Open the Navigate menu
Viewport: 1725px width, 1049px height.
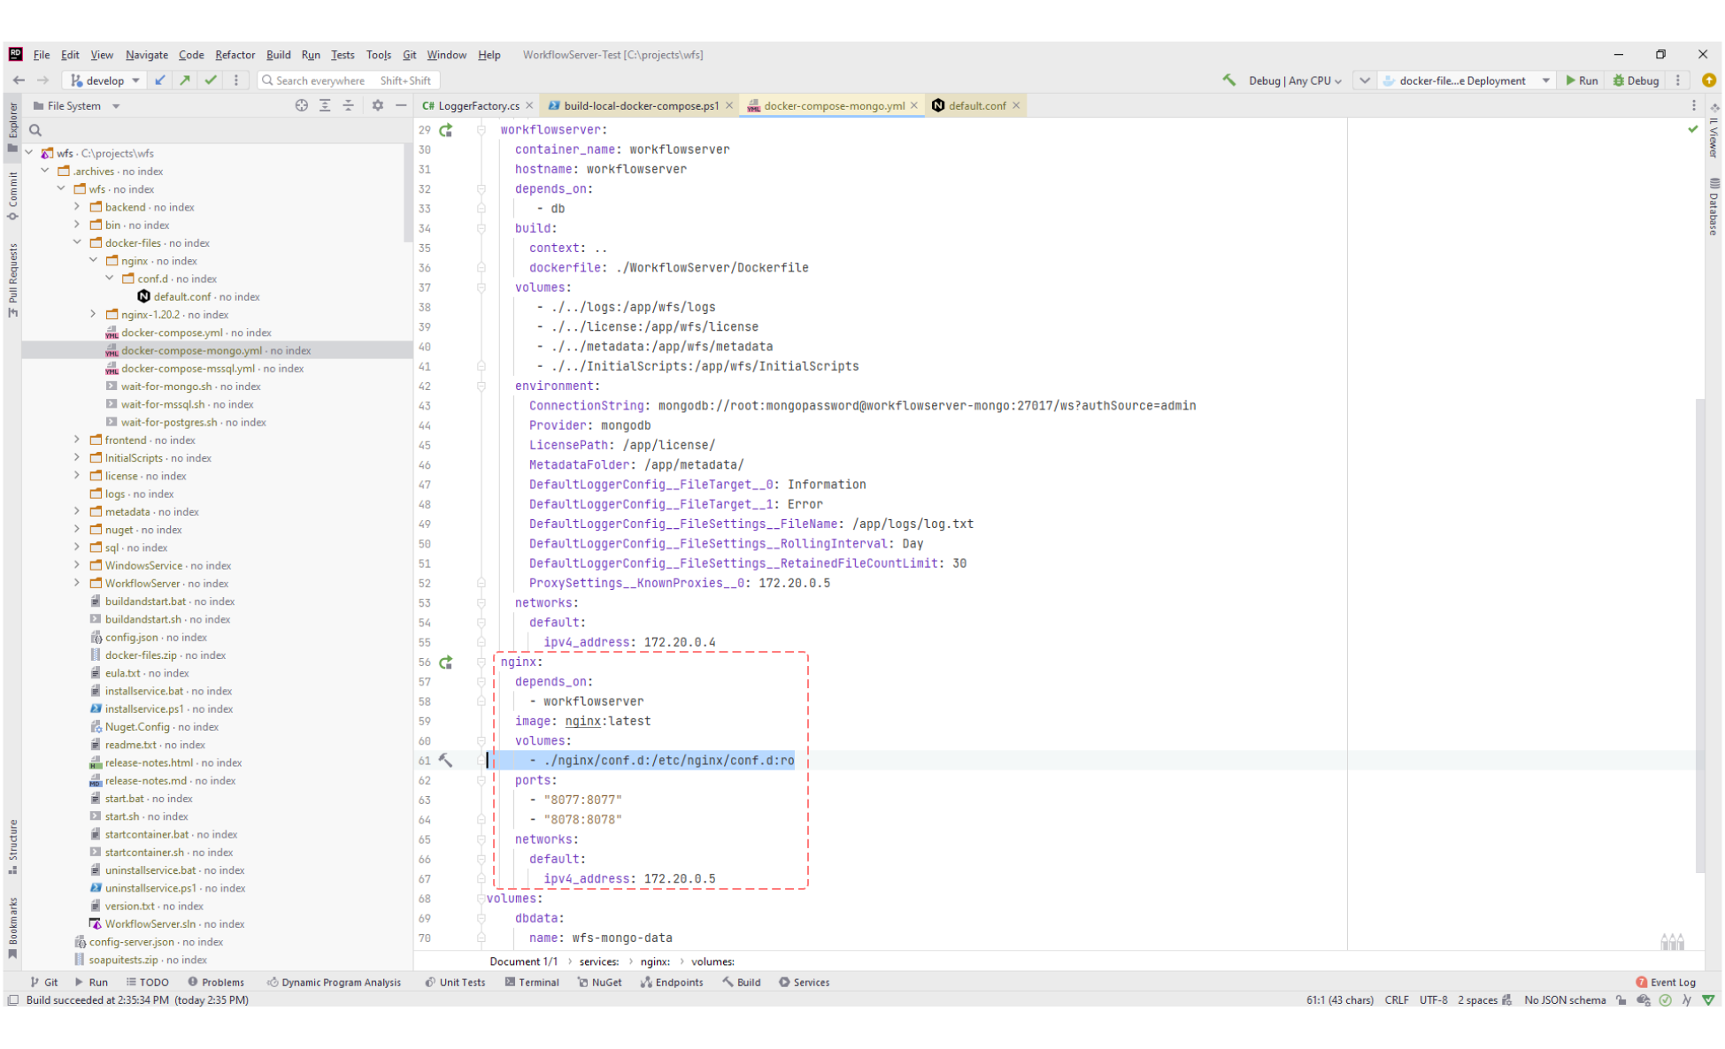[147, 55]
